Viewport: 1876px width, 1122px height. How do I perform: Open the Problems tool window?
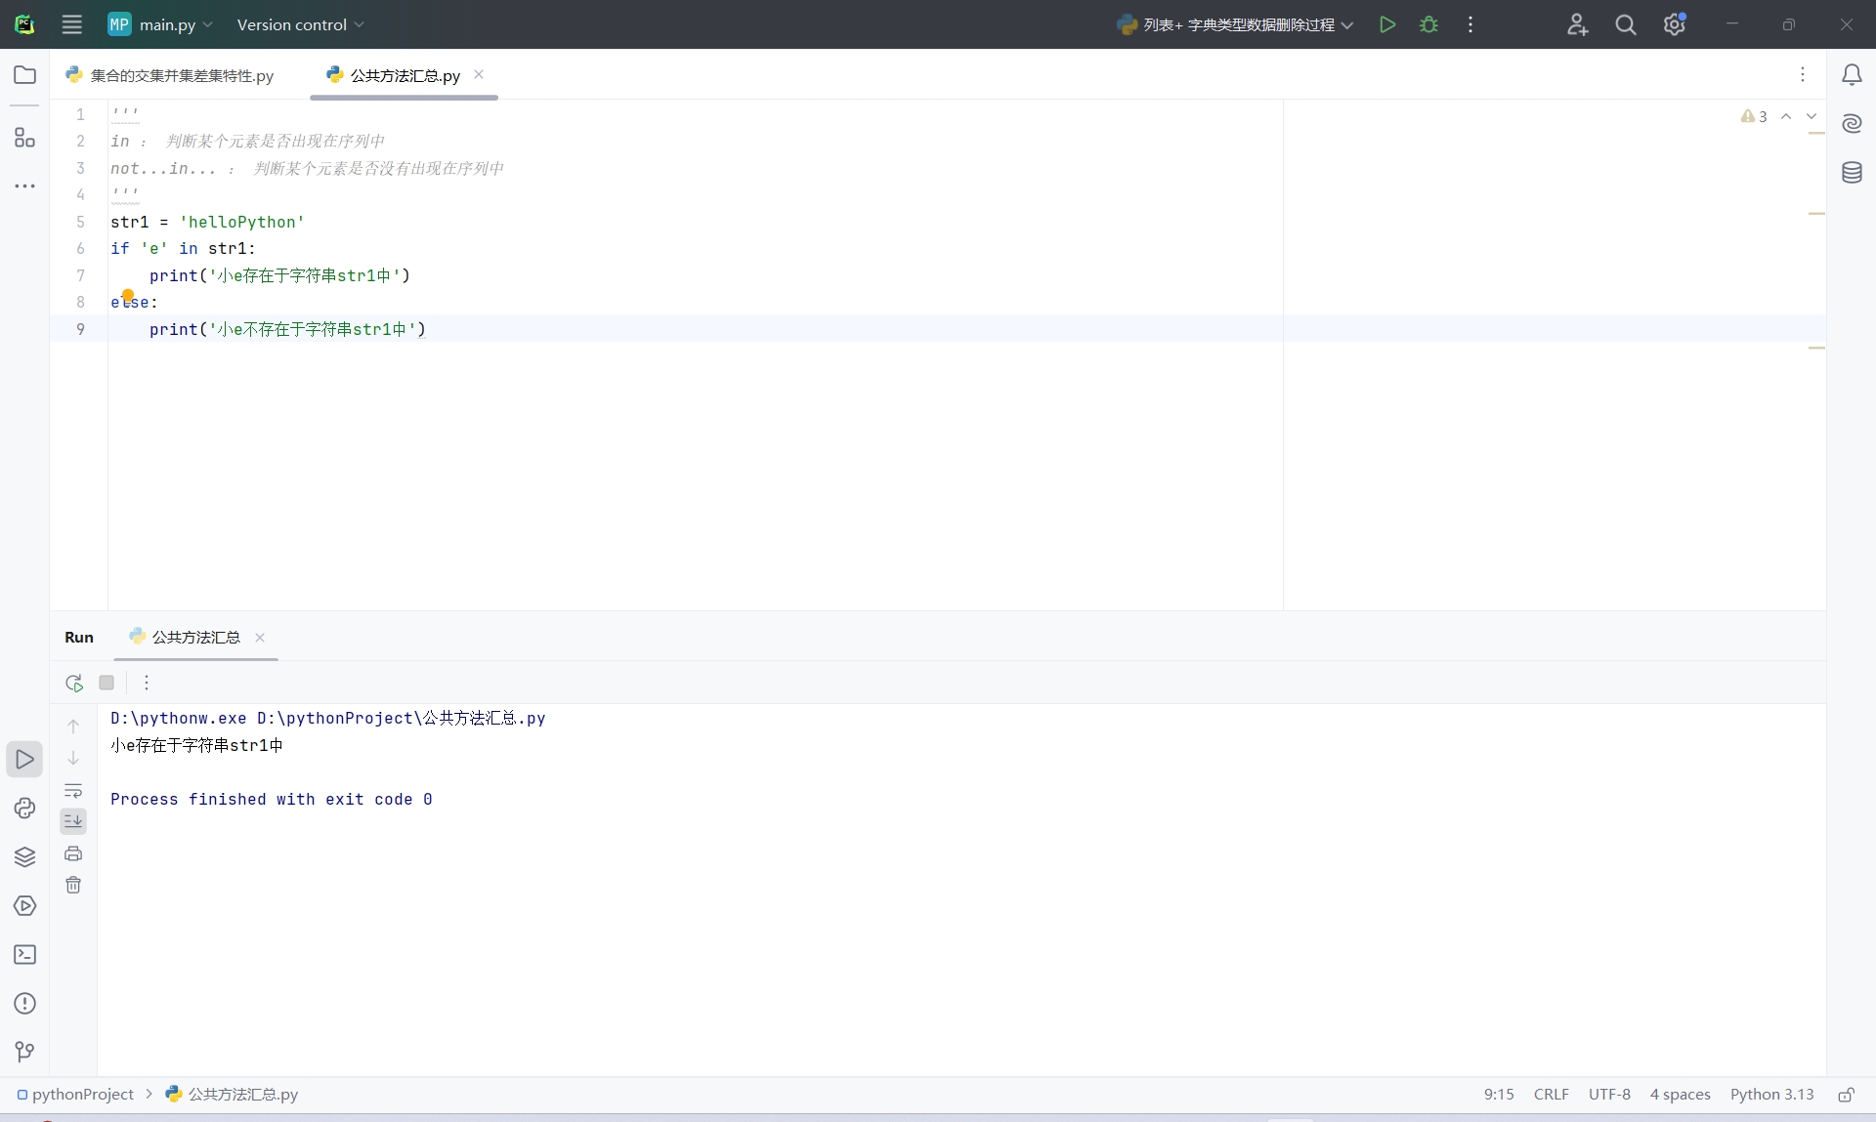(24, 1004)
